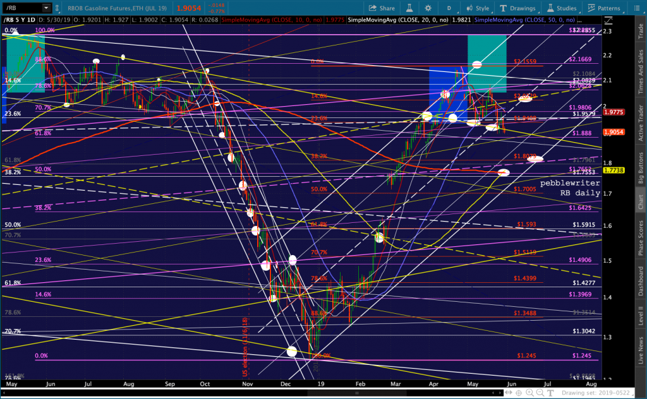Click the Oct label on the time axis
Viewport: 647px width, 399px height.
pyautogui.click(x=205, y=384)
